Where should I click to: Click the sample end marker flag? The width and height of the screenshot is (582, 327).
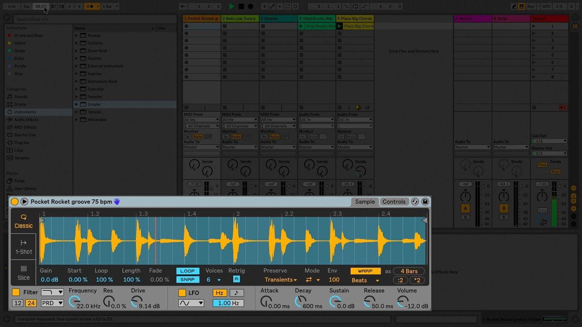425,220
